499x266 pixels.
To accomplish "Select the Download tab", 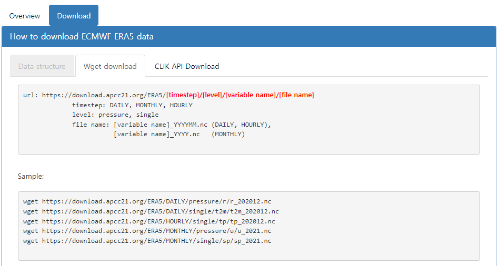I will 74,16.
